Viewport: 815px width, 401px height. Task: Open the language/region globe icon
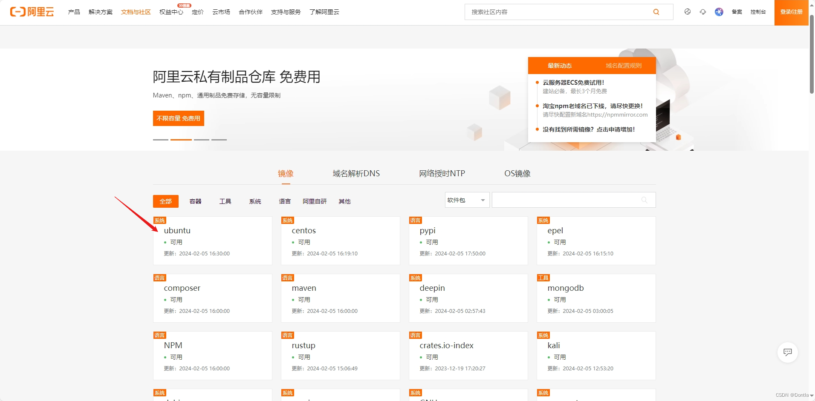687,12
